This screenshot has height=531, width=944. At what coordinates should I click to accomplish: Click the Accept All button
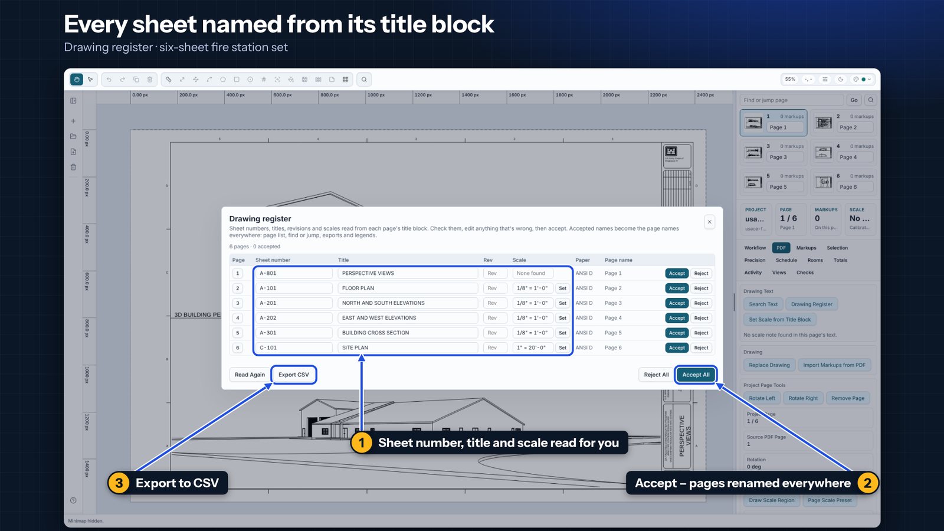point(696,375)
